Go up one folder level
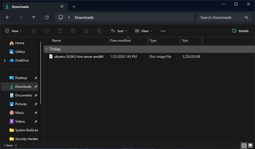Screen dimensions: 255x149 click(x=34, y=17)
